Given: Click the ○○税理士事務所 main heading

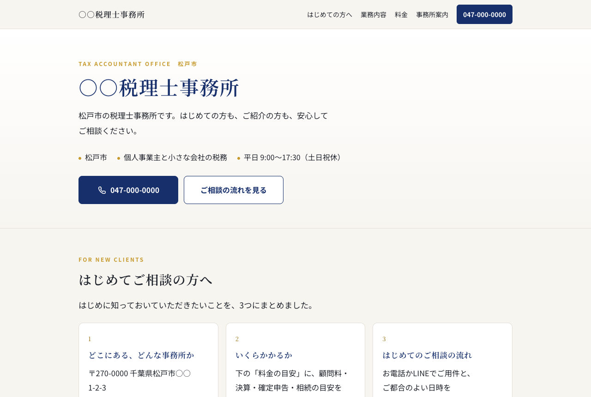Looking at the screenshot, I should (x=159, y=88).
